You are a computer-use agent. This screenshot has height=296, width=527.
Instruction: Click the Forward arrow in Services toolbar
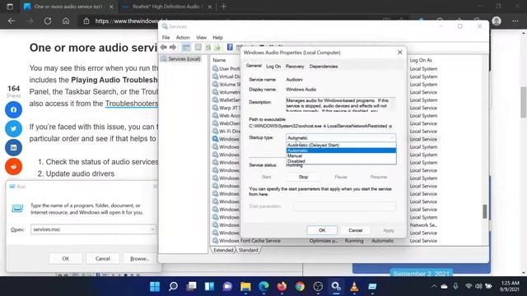(173, 48)
